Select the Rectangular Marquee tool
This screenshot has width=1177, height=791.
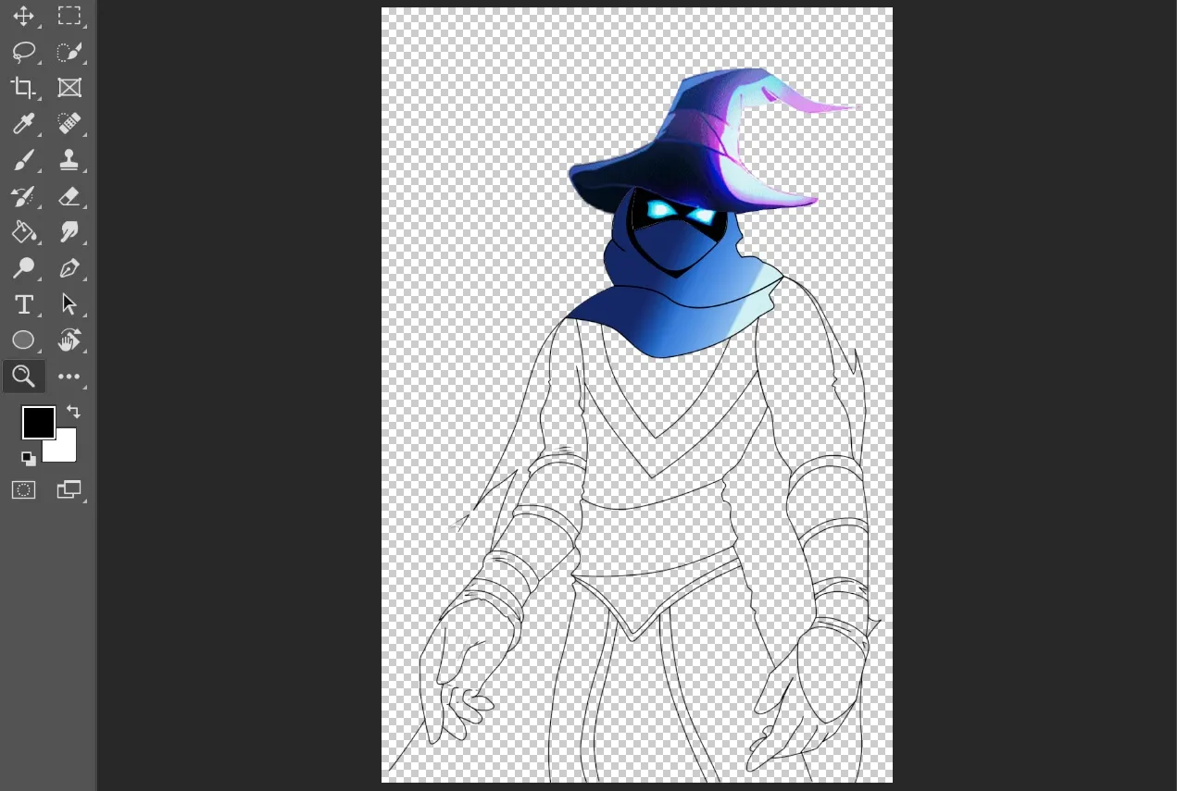point(69,16)
